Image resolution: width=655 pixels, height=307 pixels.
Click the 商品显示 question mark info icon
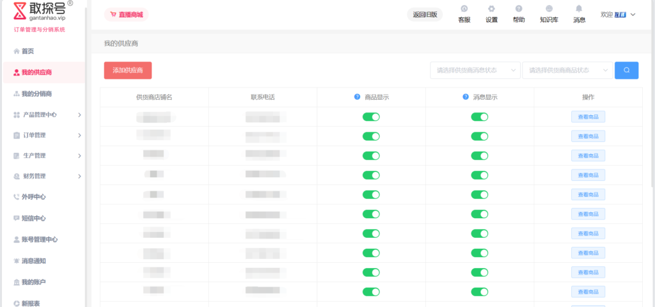[x=358, y=97]
